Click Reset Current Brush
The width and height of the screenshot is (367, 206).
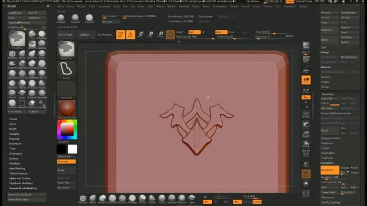click(x=27, y=195)
